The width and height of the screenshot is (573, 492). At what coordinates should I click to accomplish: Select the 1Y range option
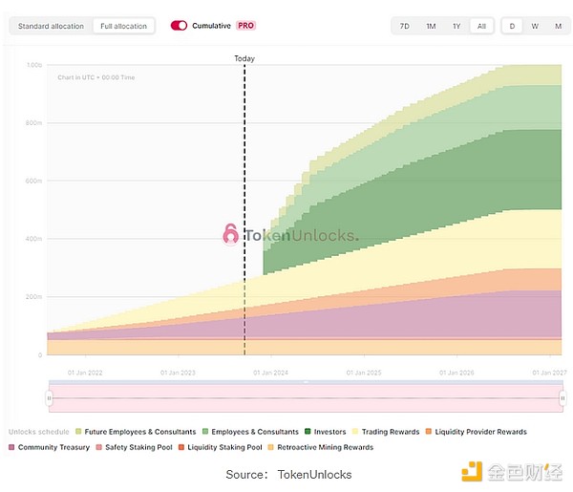456,26
